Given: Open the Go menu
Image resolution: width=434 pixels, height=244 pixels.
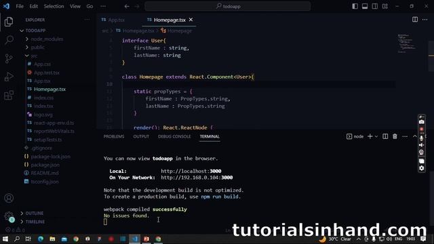Looking at the screenshot, I should click(90, 6).
